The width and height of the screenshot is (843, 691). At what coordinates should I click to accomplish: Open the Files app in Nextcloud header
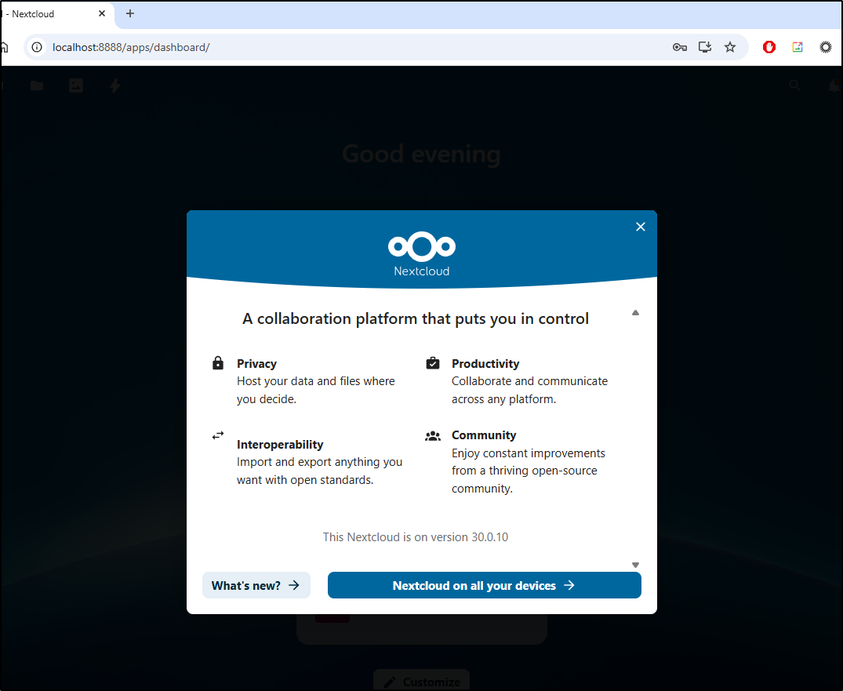37,85
